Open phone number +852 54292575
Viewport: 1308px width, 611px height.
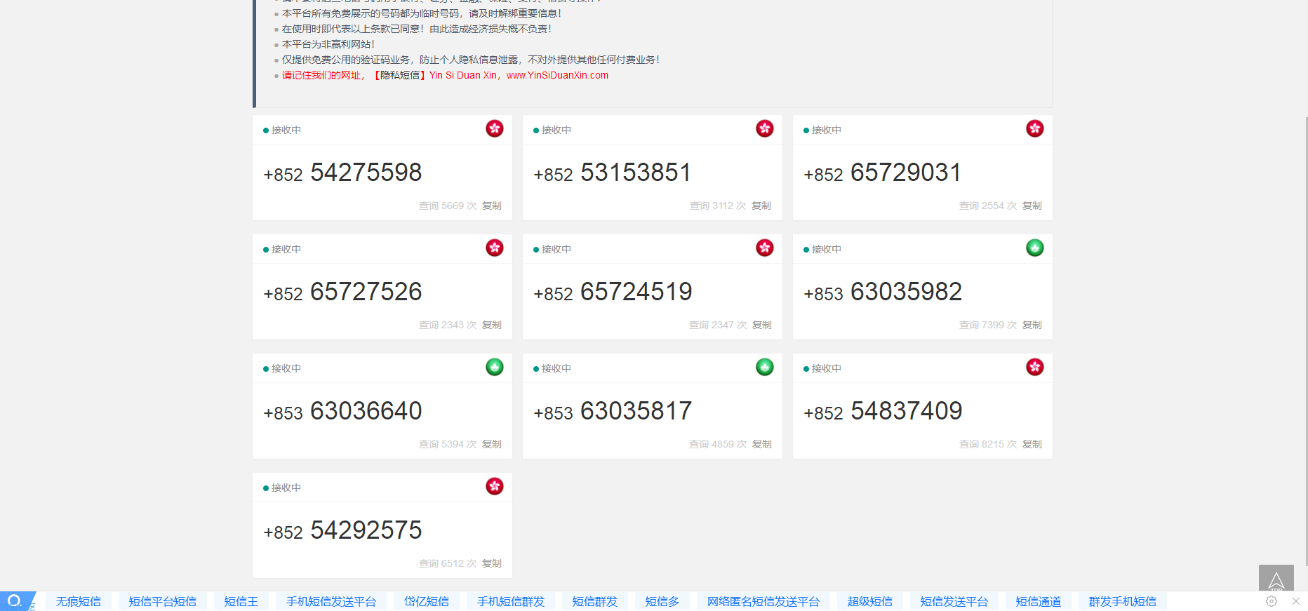coord(342,530)
